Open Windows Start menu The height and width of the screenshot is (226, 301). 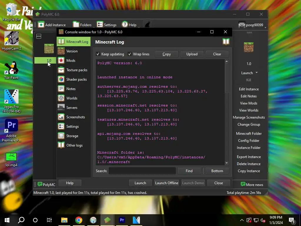pyautogui.click(x=7, y=220)
